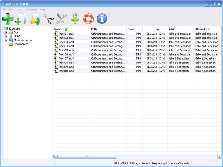
Task: Open the Edit menu
Action: click(11, 10)
